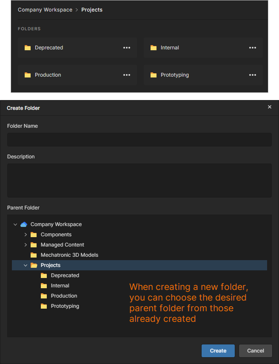Collapse the Projects tree node

point(25,265)
